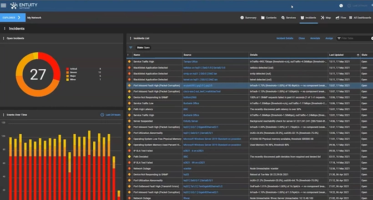Screen dimensions: 373x200
Task: Click the Services magnifier icon
Action: 283,18
